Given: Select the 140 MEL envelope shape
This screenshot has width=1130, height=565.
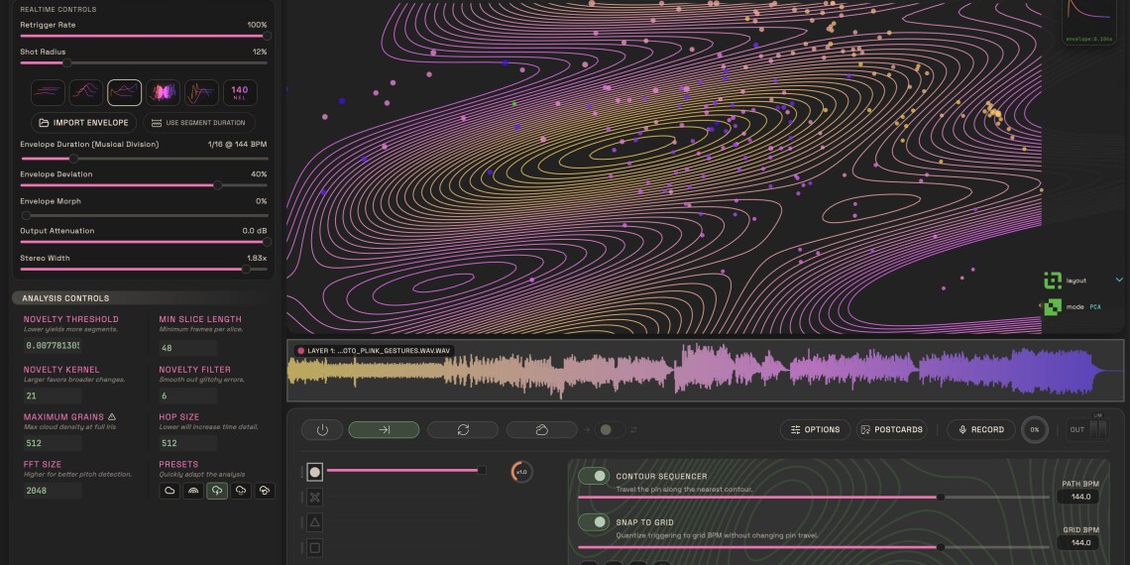Looking at the screenshot, I should 239,92.
